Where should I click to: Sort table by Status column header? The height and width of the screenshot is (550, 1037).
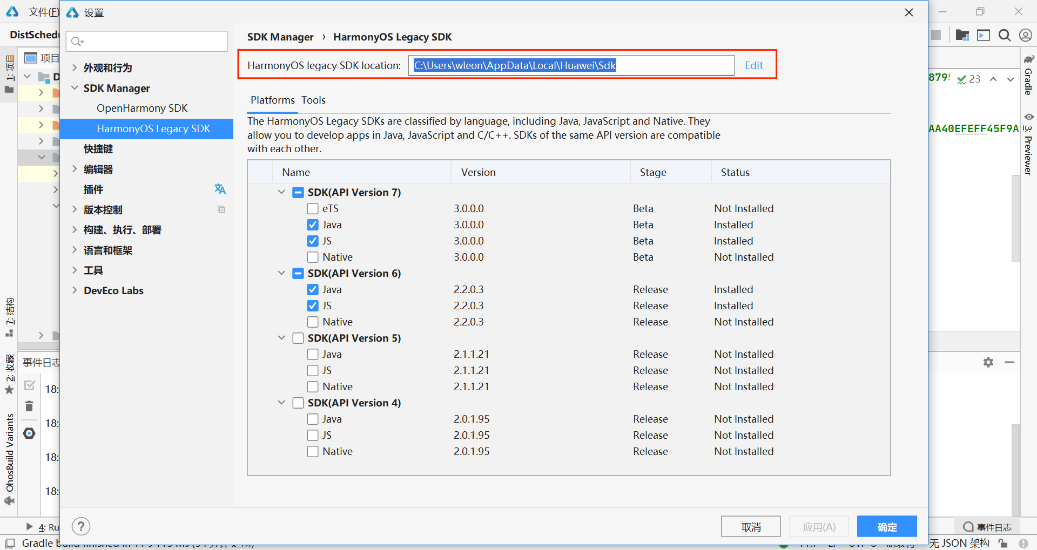click(800, 172)
